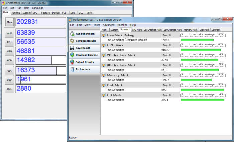Click the 3D Graphics Mark row icon
Viewport: 234px width, 142px height.
click(104, 65)
